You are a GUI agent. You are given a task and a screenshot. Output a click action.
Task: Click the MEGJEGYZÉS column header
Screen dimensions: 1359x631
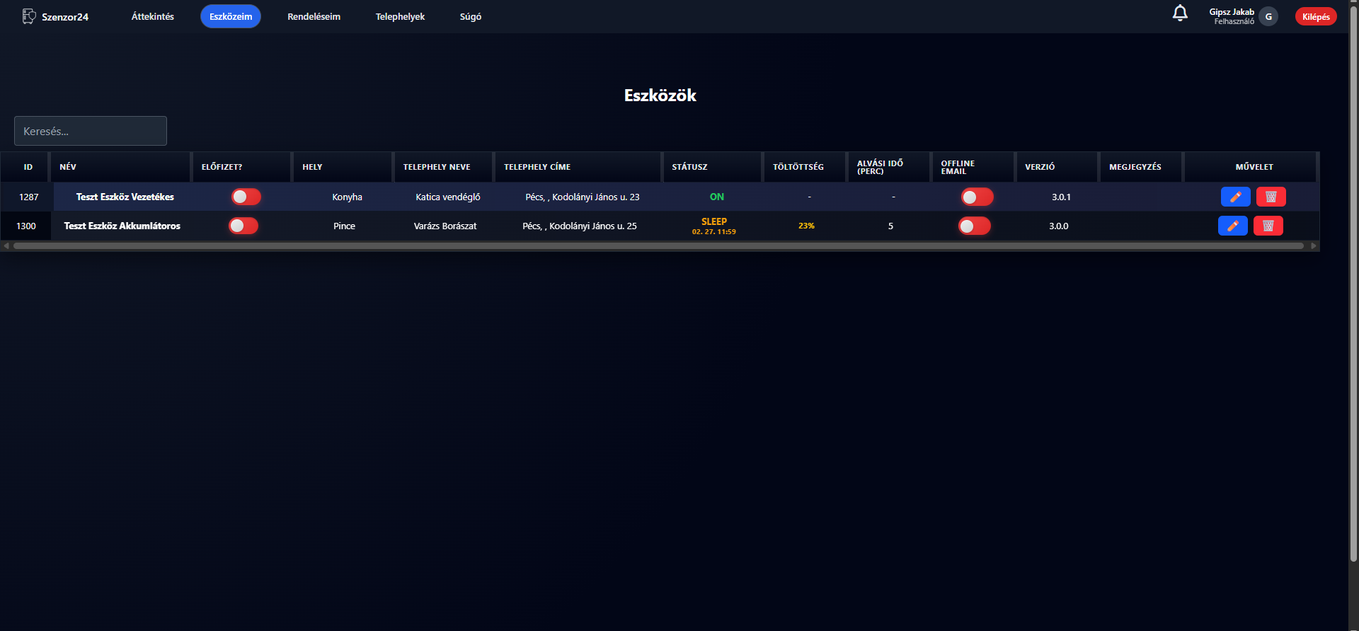tap(1140, 167)
